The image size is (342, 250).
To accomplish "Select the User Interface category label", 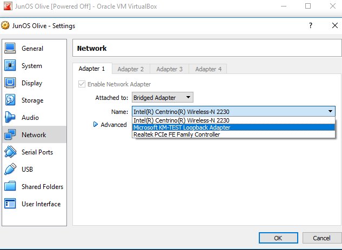I will (x=41, y=204).
